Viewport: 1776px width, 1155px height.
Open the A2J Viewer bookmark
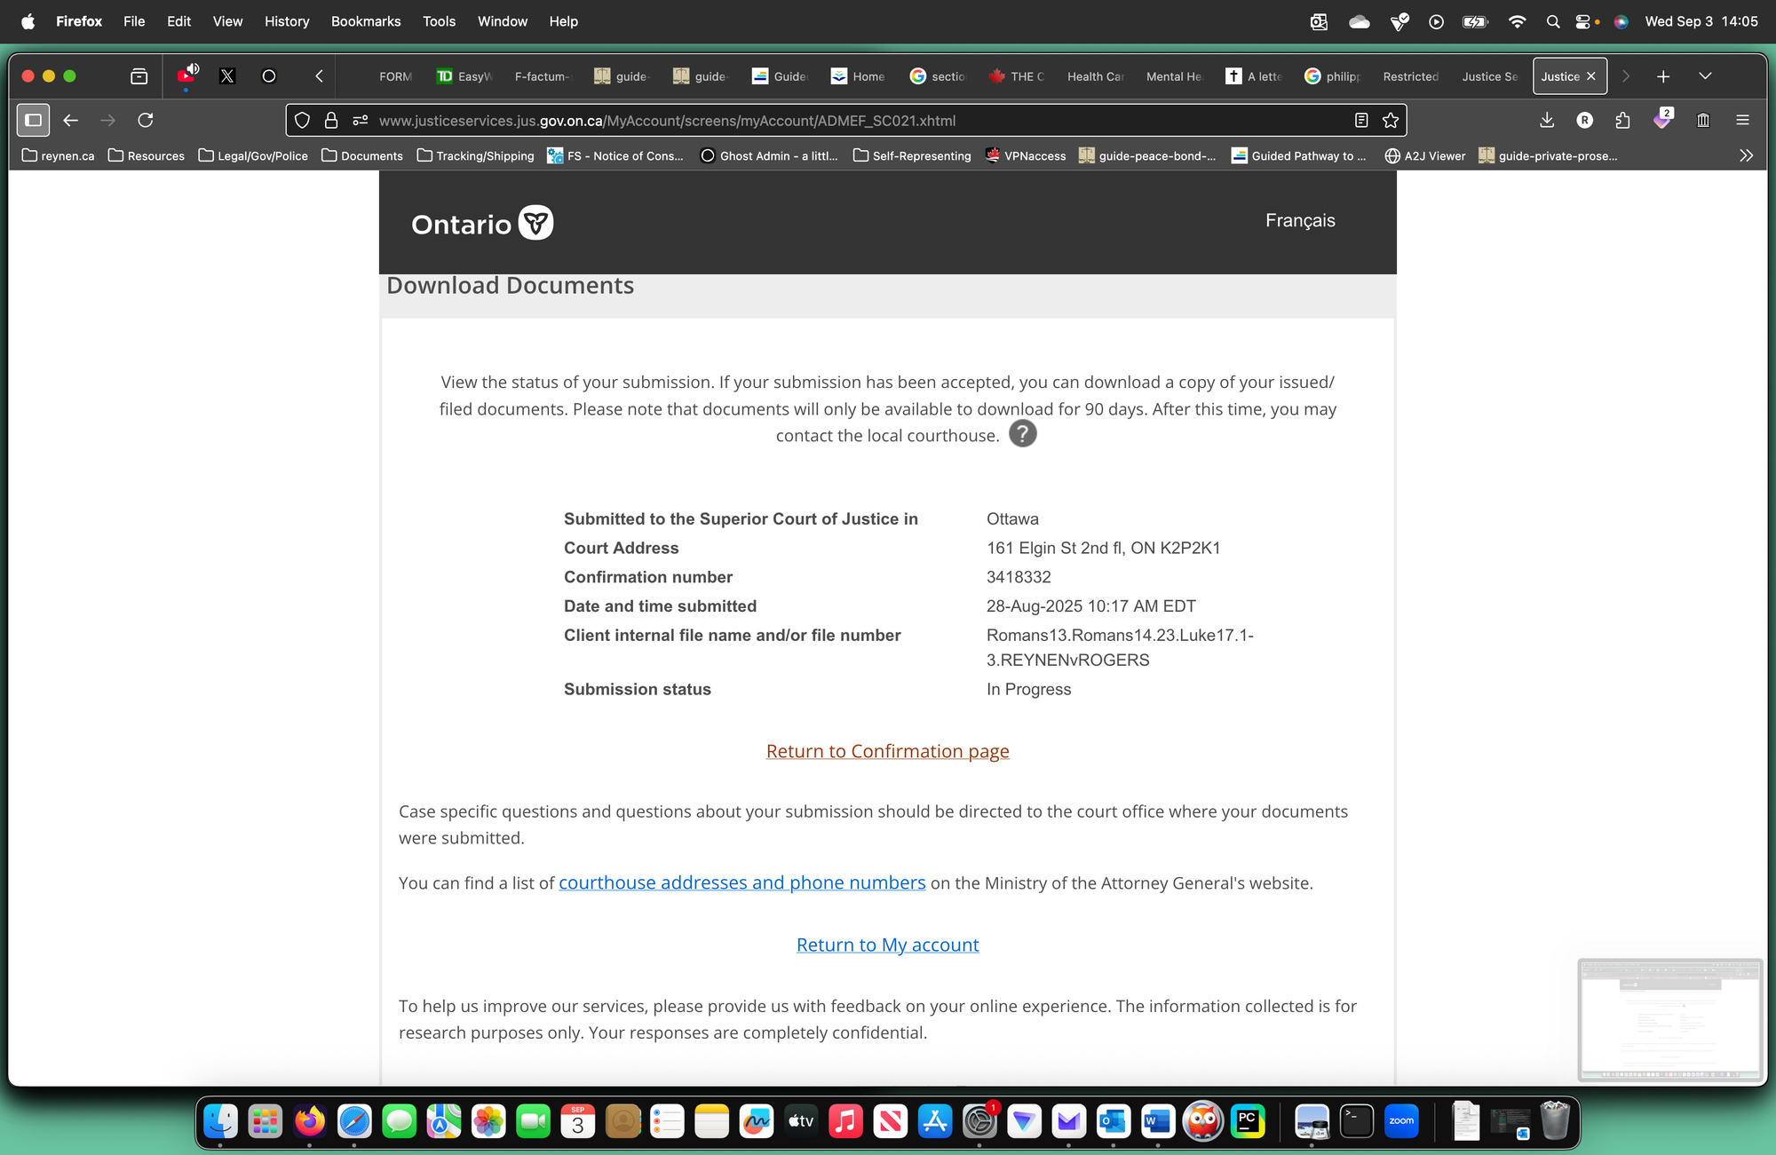pos(1425,155)
